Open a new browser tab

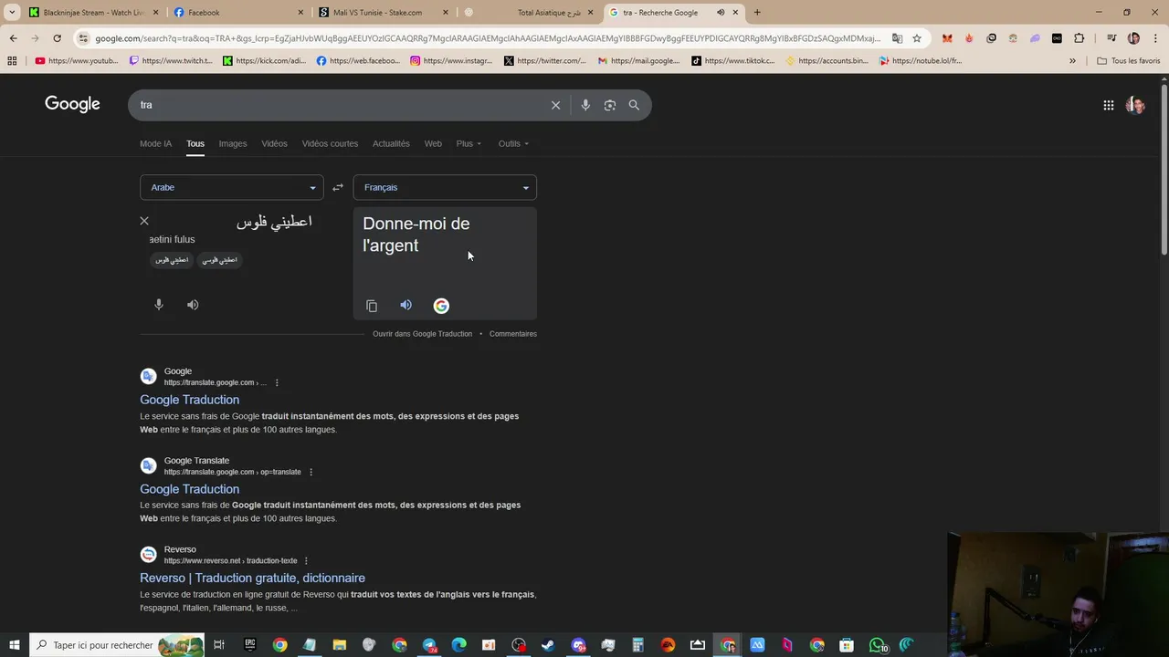[x=757, y=12]
